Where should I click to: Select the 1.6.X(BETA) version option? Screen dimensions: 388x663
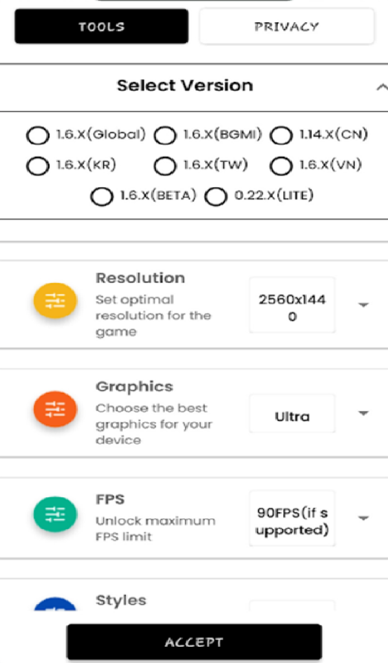click(102, 196)
